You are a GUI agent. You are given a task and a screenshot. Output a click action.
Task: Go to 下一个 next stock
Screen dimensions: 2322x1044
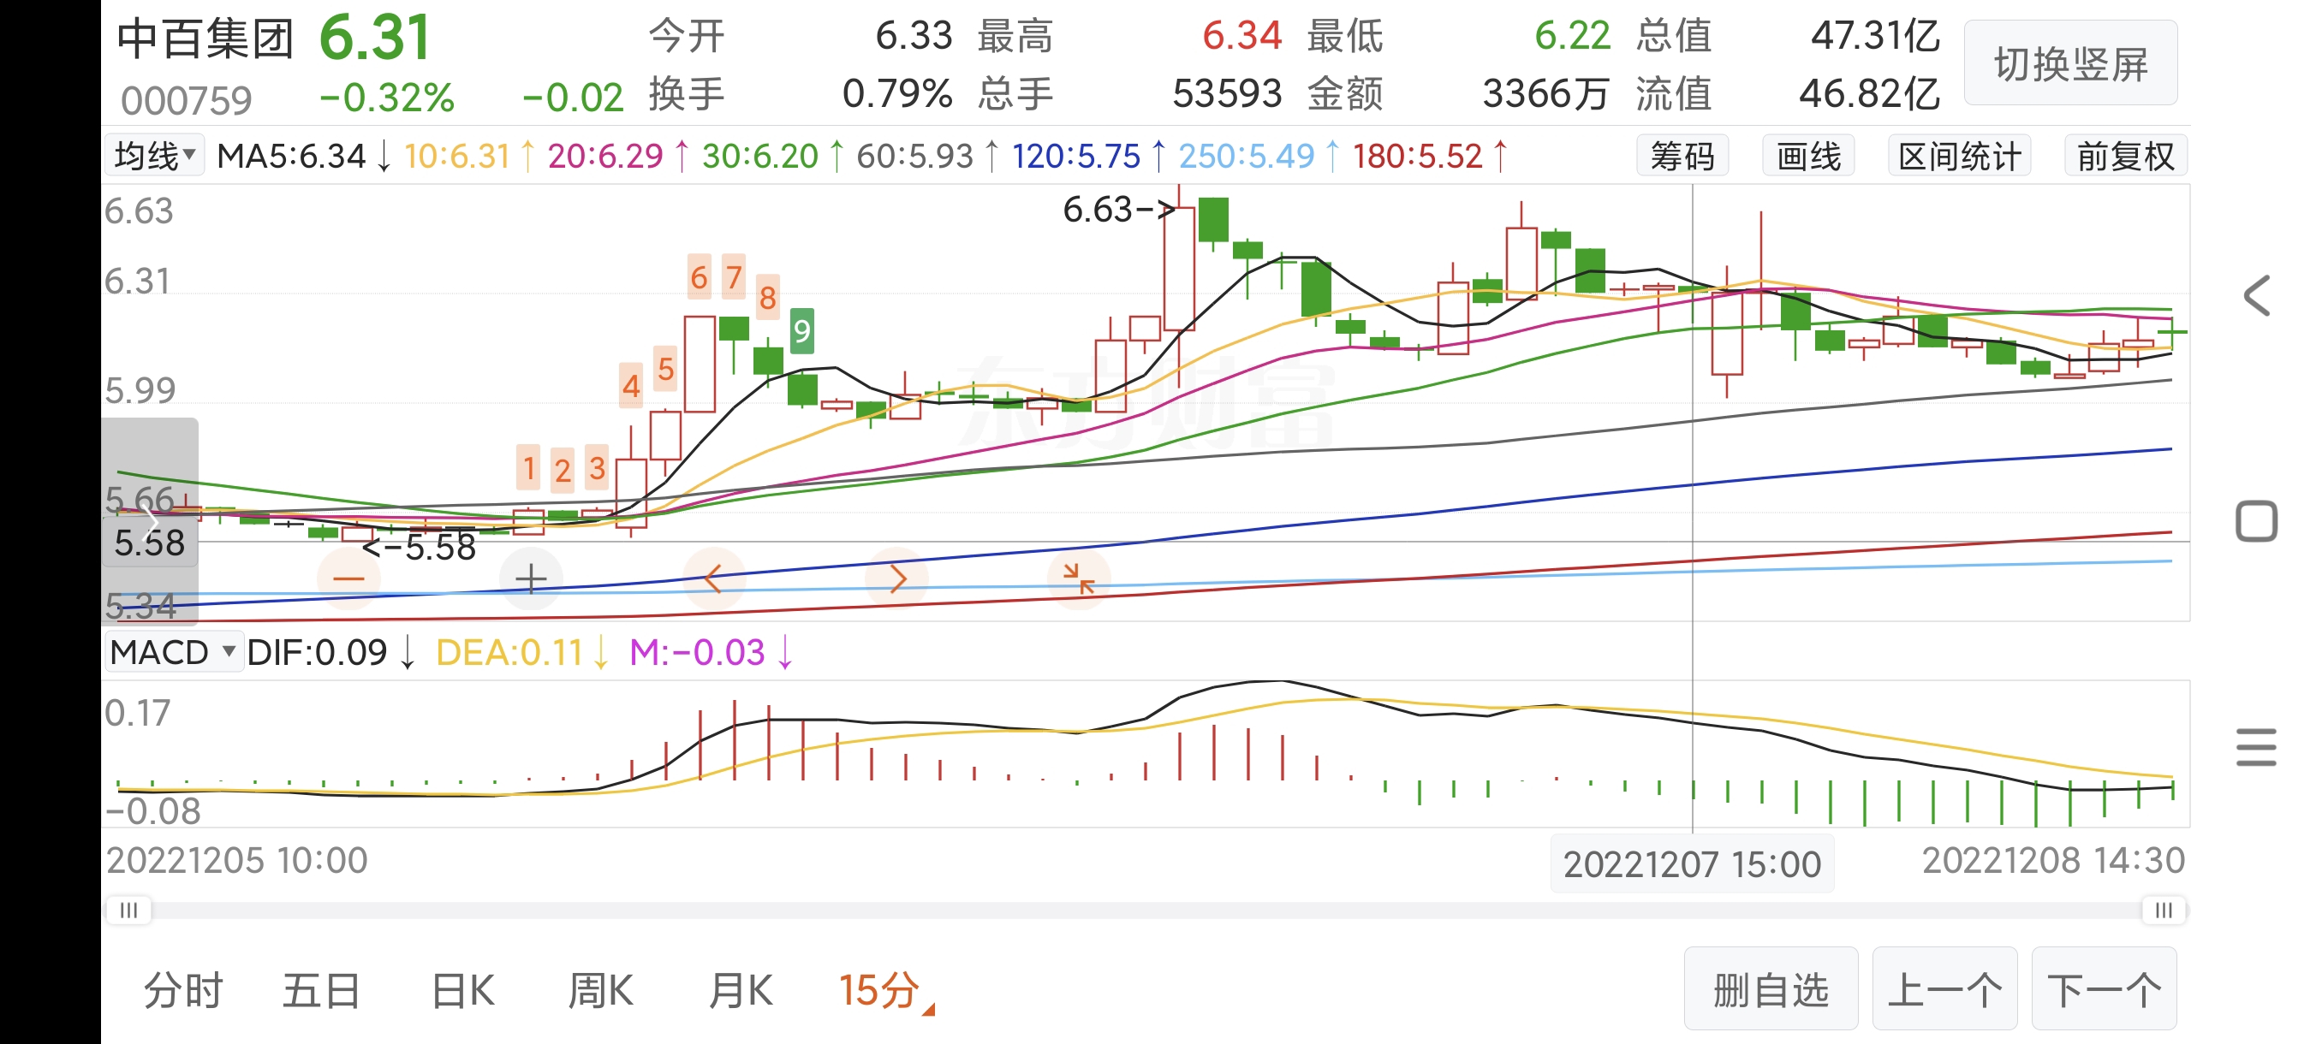point(2104,990)
